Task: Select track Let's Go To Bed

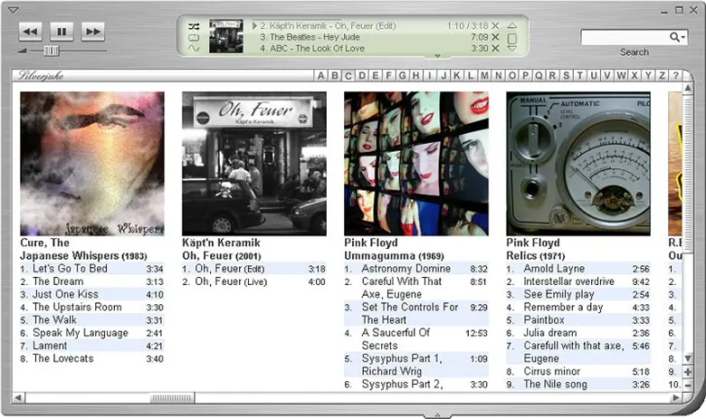Action: click(x=92, y=269)
